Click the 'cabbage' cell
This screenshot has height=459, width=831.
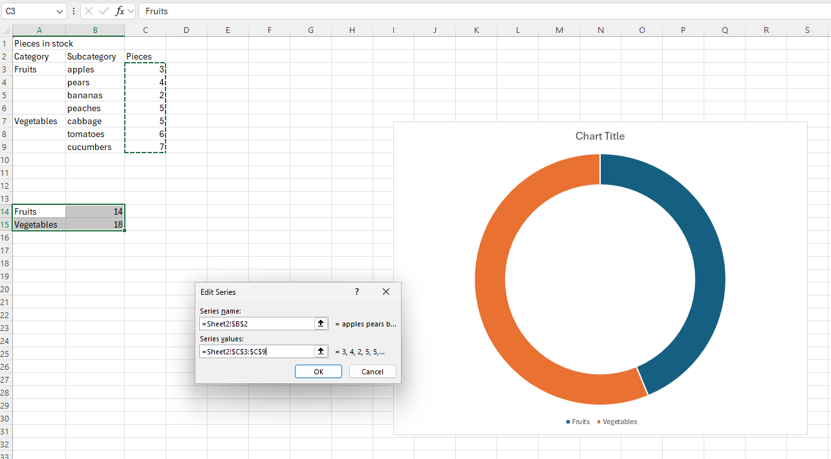95,121
